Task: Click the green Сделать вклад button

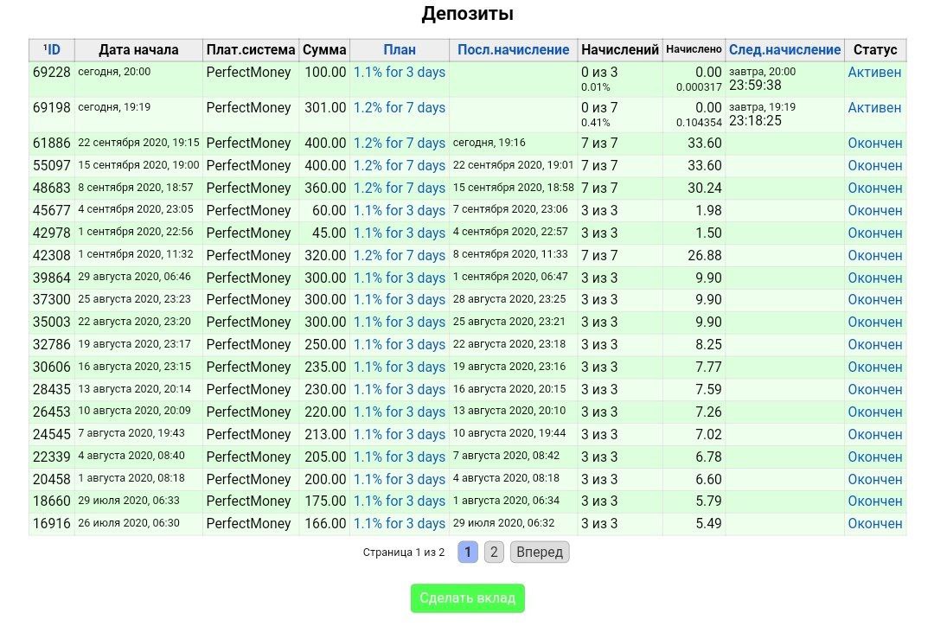Action: tap(468, 598)
